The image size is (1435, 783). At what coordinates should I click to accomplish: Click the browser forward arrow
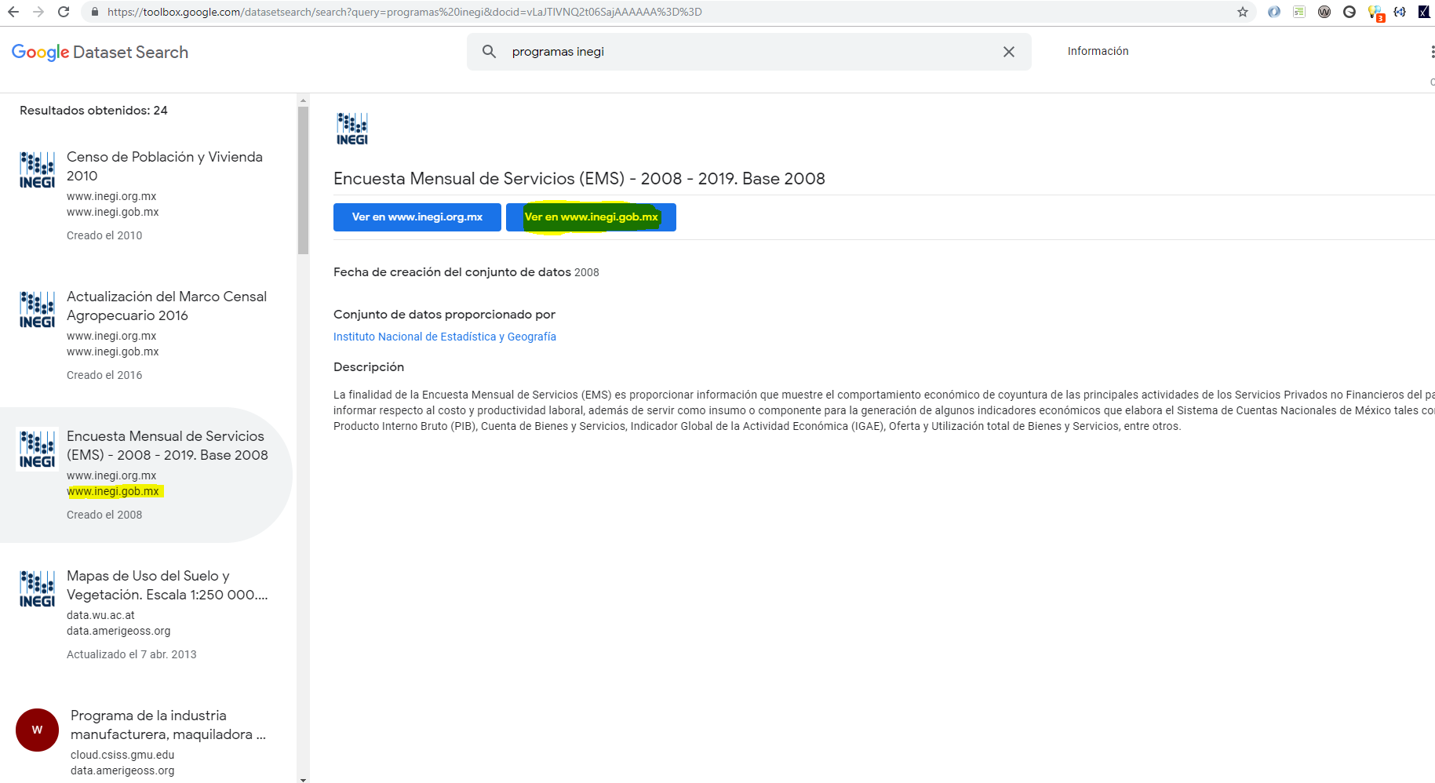coord(38,12)
